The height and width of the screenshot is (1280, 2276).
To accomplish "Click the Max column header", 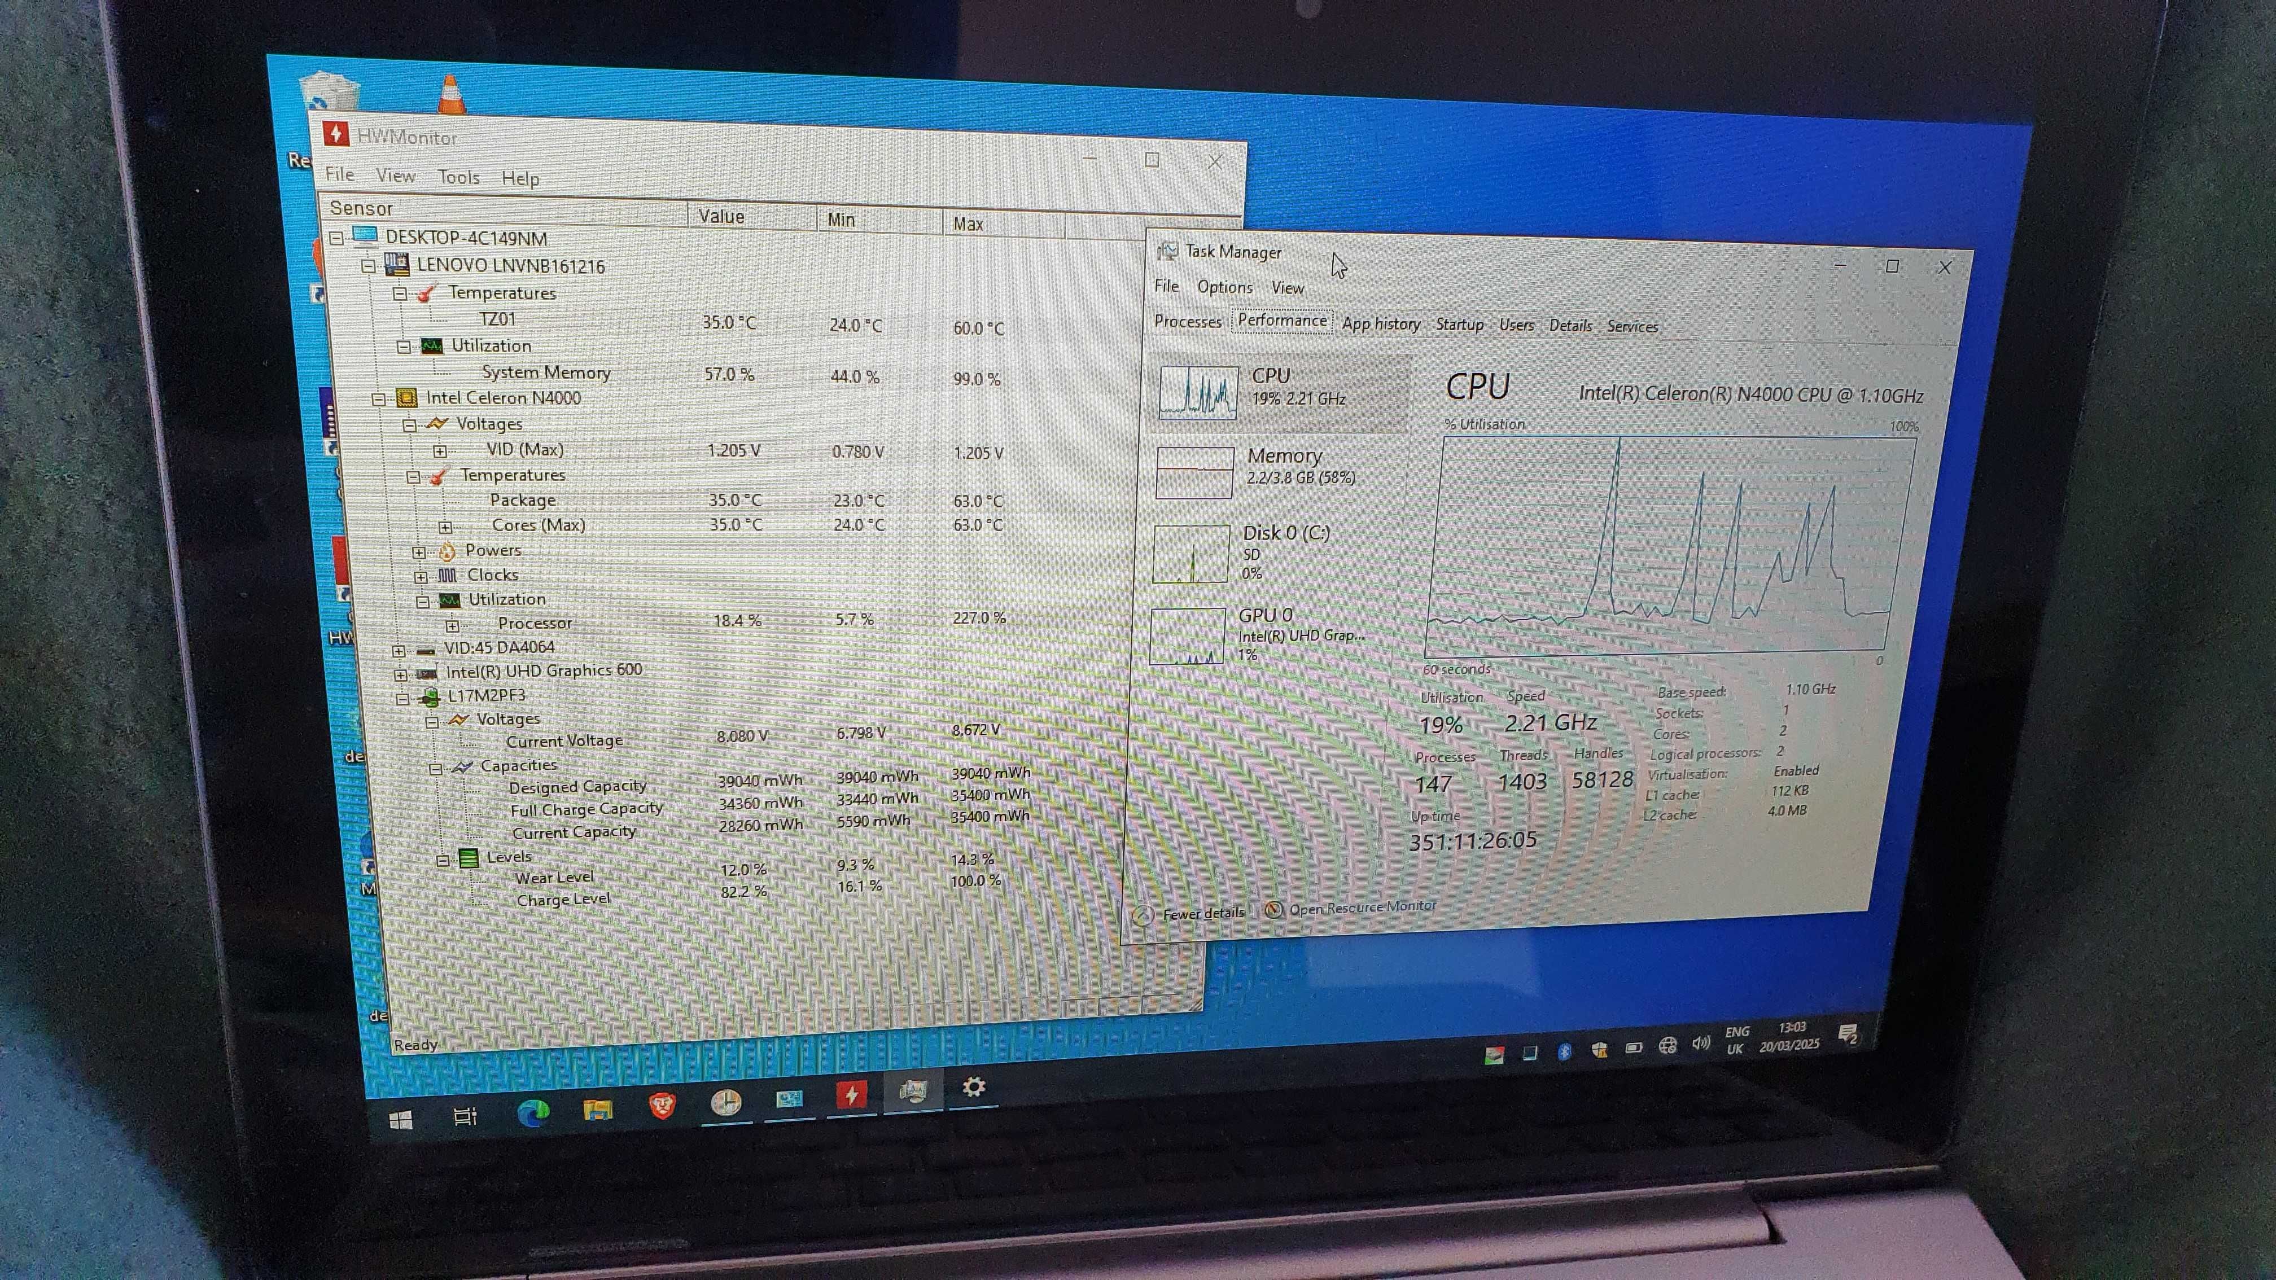I will 1004,225.
